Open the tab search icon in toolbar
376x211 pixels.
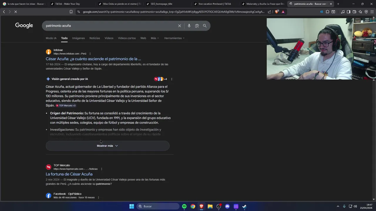(333, 12)
